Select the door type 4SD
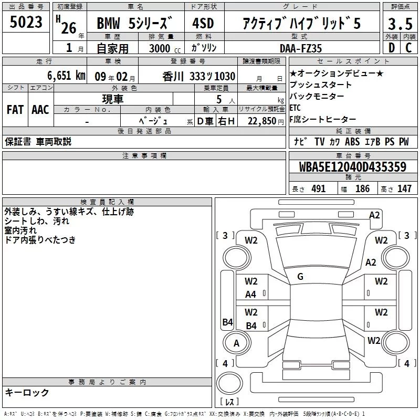The image size is (420, 420). 203,23
